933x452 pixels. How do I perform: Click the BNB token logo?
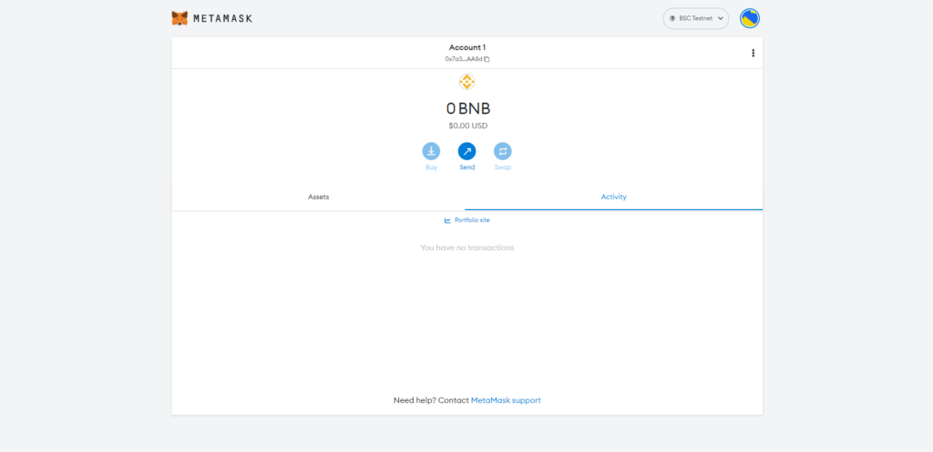pyautogui.click(x=467, y=82)
